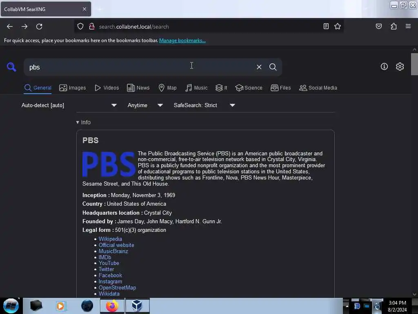
Task: Click the SearXNG magnifier logo
Action: coord(11,67)
